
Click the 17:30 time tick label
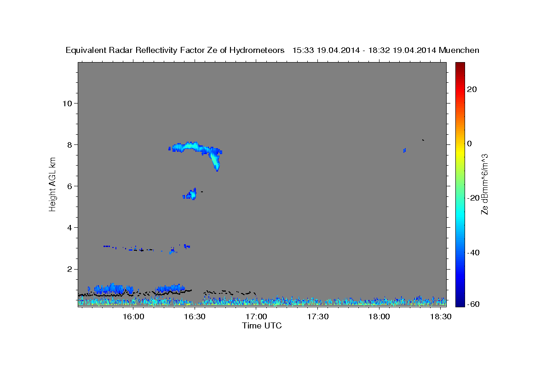(317, 317)
